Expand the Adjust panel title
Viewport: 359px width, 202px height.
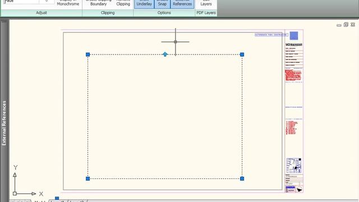pyautogui.click(x=42, y=13)
